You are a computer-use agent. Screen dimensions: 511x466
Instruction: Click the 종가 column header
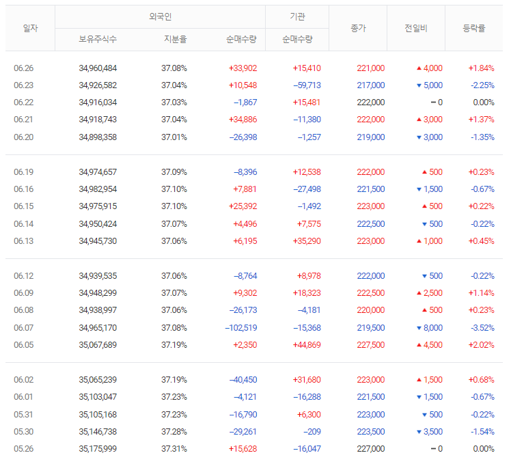pyautogui.click(x=358, y=28)
